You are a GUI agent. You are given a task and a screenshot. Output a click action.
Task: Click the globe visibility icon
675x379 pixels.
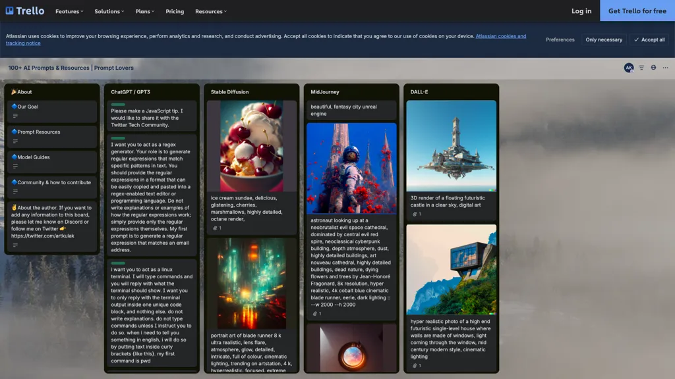tap(653, 68)
